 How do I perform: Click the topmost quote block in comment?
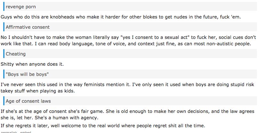pos(130,6)
